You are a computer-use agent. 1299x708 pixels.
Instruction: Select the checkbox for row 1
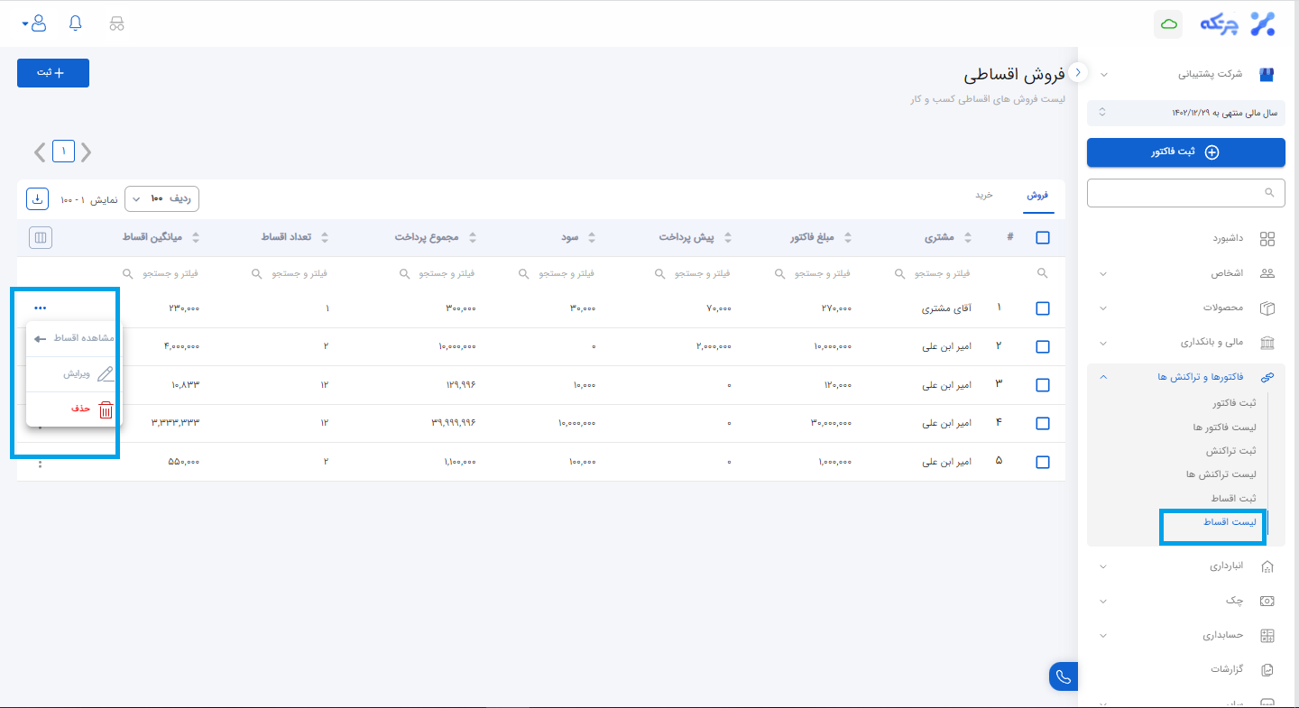1043,308
